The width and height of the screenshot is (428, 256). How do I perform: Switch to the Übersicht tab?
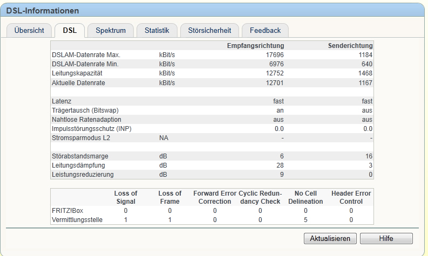(29, 30)
